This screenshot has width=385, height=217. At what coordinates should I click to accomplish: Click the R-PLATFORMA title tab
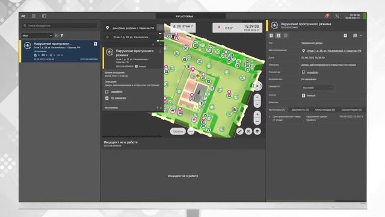tap(191, 16)
